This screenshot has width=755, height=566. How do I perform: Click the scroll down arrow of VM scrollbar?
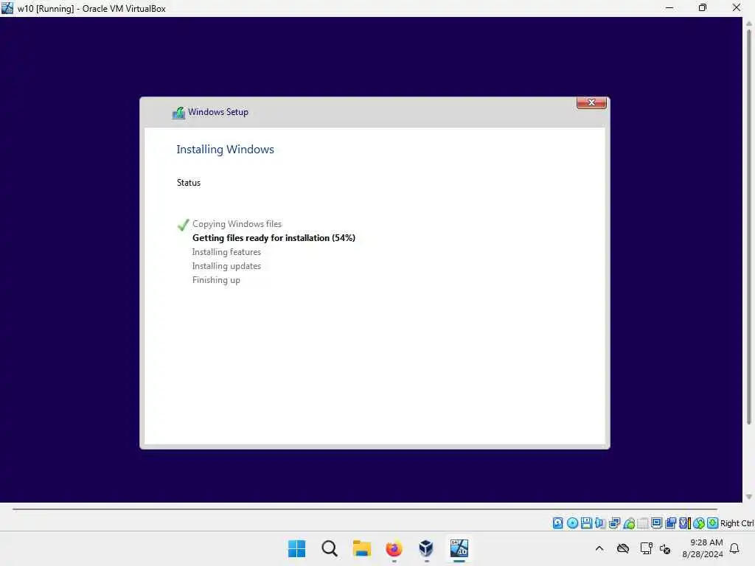749,497
